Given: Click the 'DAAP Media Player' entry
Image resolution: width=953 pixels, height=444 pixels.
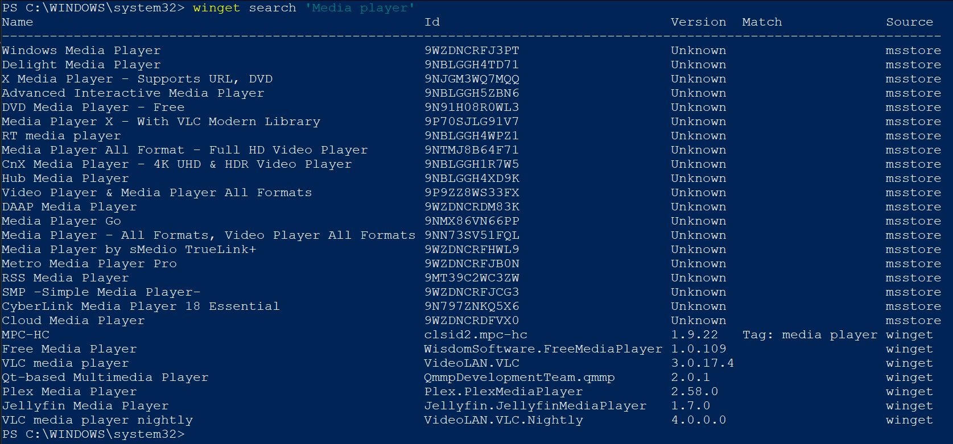Looking at the screenshot, I should (69, 207).
